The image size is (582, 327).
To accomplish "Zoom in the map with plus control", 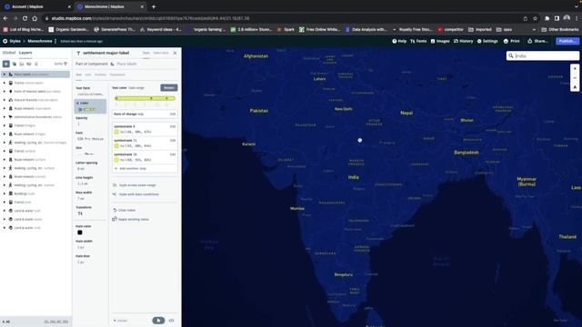I will [575, 69].
